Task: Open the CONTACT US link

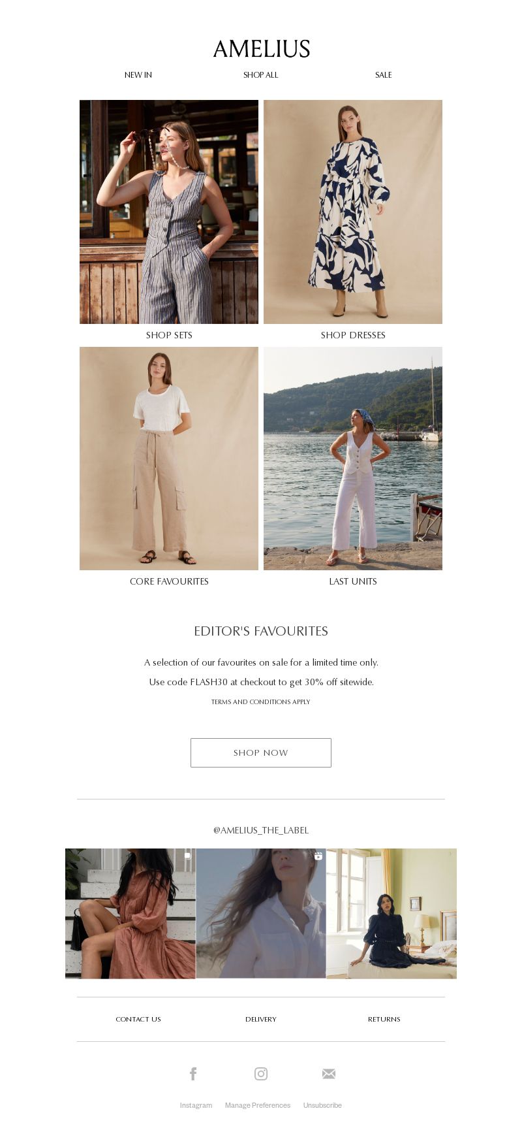Action: coord(138,1019)
